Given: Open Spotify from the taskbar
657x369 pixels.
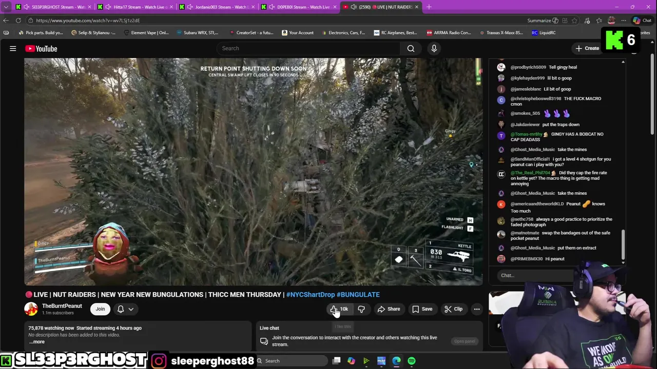Looking at the screenshot, I should click(x=412, y=361).
